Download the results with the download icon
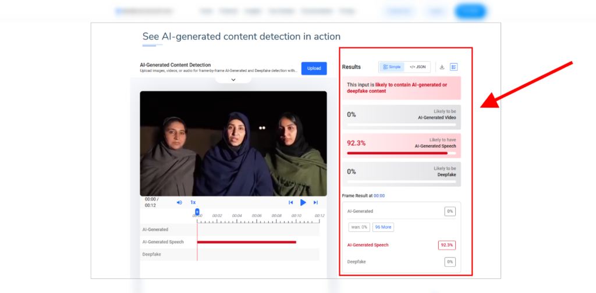Image resolution: width=596 pixels, height=293 pixels. pos(442,67)
